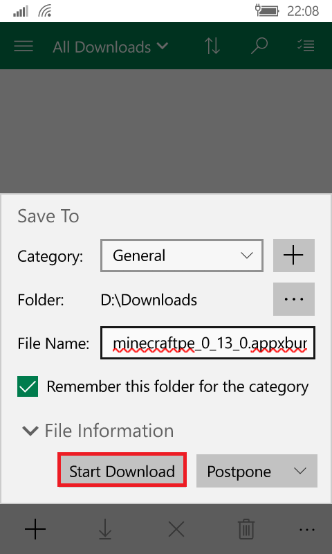
Task: Open more options ellipsis in bottom bar
Action: 306,529
